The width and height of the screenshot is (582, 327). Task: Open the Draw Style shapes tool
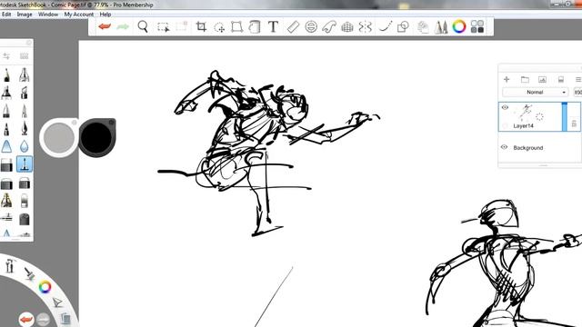click(403, 26)
